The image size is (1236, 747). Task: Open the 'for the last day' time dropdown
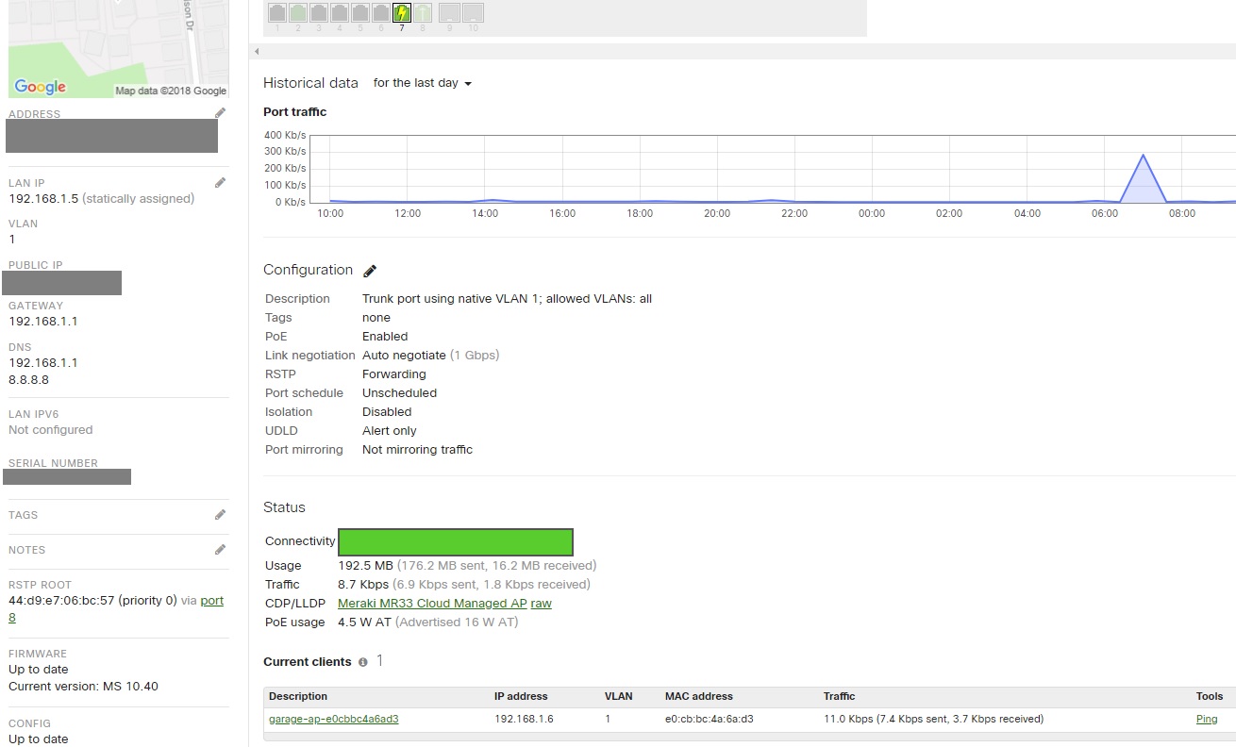pyautogui.click(x=422, y=83)
